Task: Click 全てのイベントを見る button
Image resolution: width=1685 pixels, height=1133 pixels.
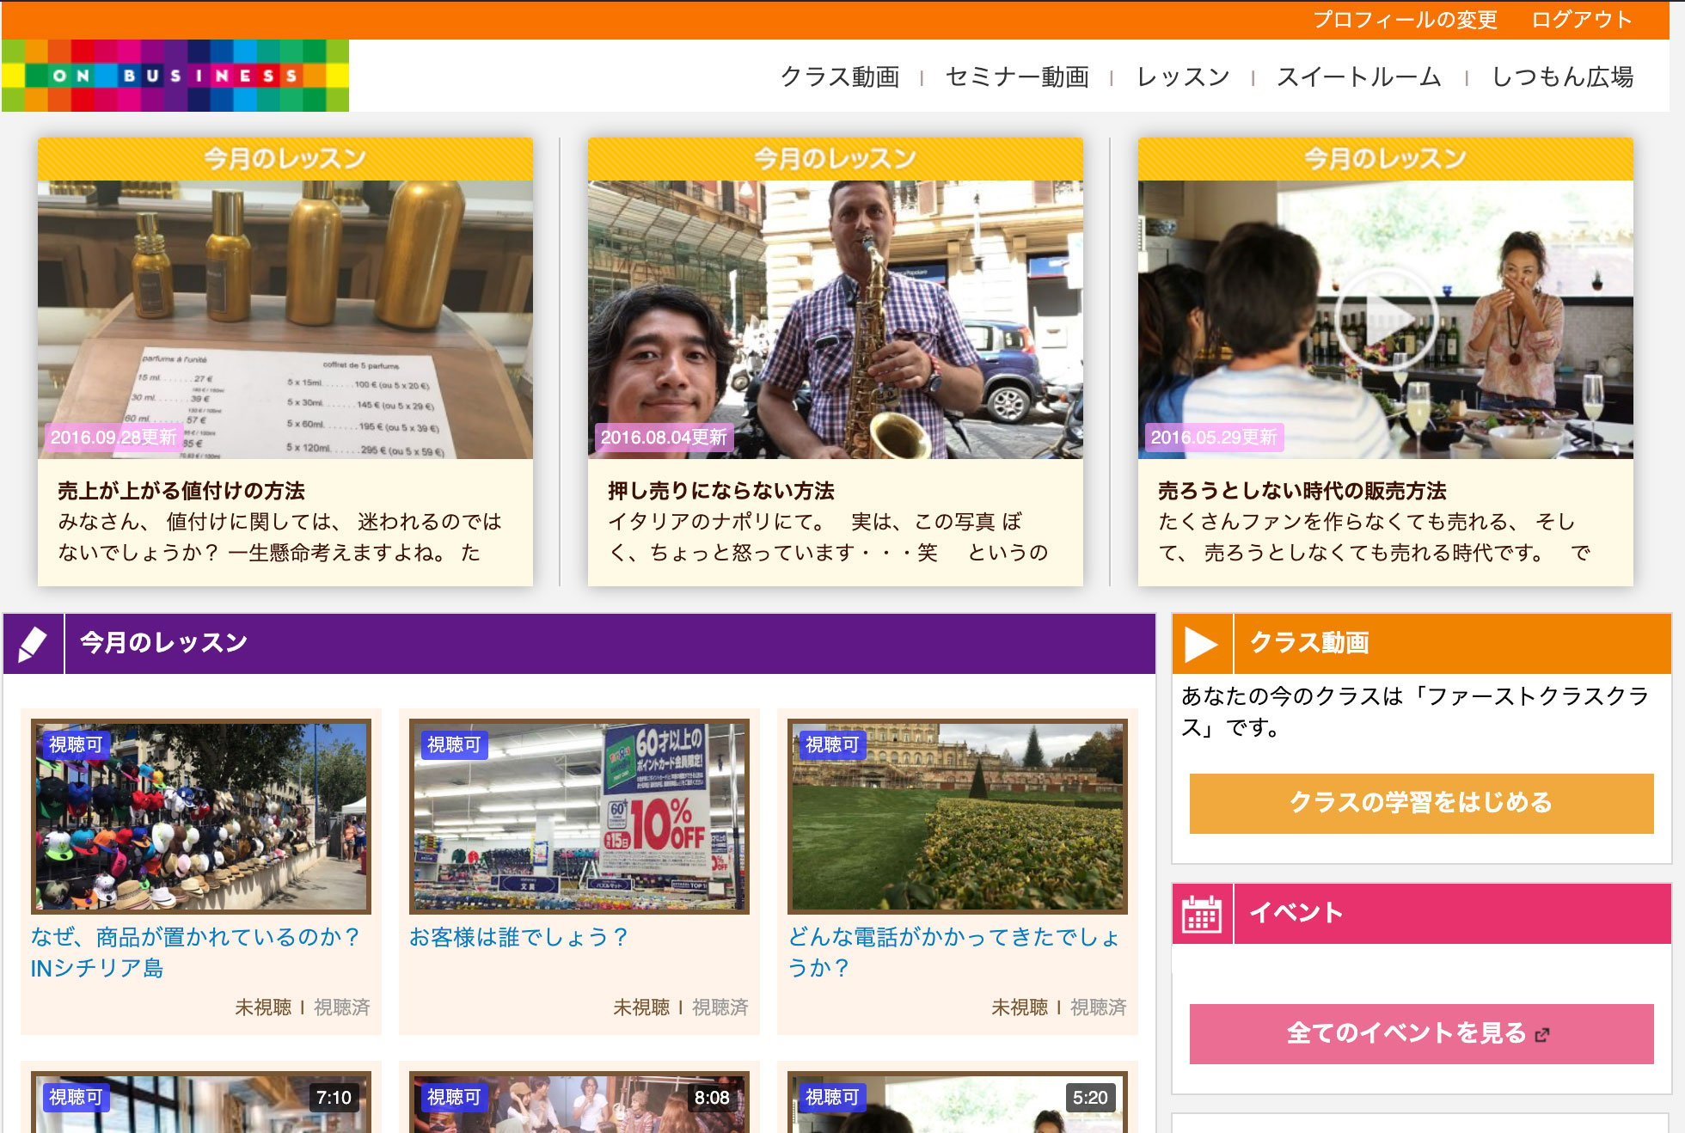Action: click(x=1421, y=1033)
